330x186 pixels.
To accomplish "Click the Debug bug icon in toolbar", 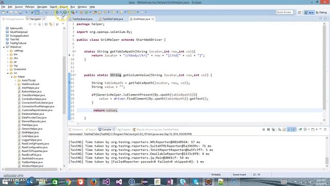I will pyautogui.click(x=57, y=12).
